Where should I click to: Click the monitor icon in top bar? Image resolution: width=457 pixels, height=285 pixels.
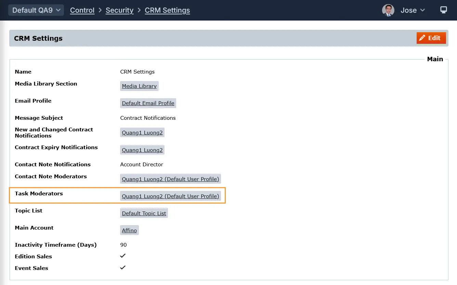[x=443, y=10]
